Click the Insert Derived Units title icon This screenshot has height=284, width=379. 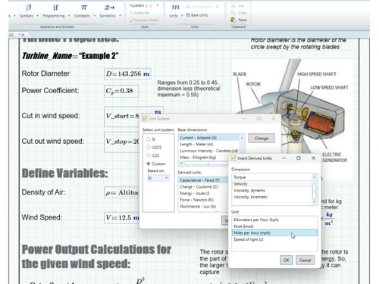pyautogui.click(x=233, y=158)
